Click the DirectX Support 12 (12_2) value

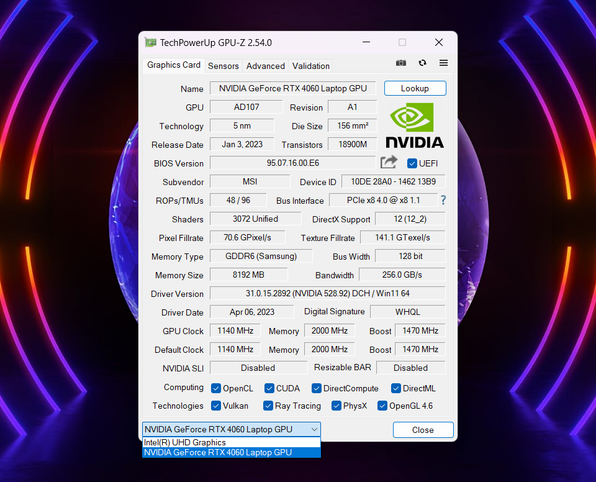410,219
